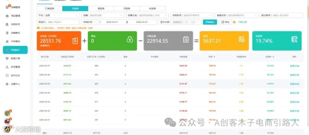Click the orange 实收款 card value 28551.76
The width and height of the screenshot is (309, 135).
pos(50,41)
